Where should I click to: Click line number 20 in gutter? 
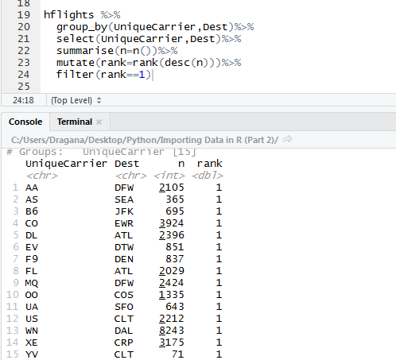[24, 27]
